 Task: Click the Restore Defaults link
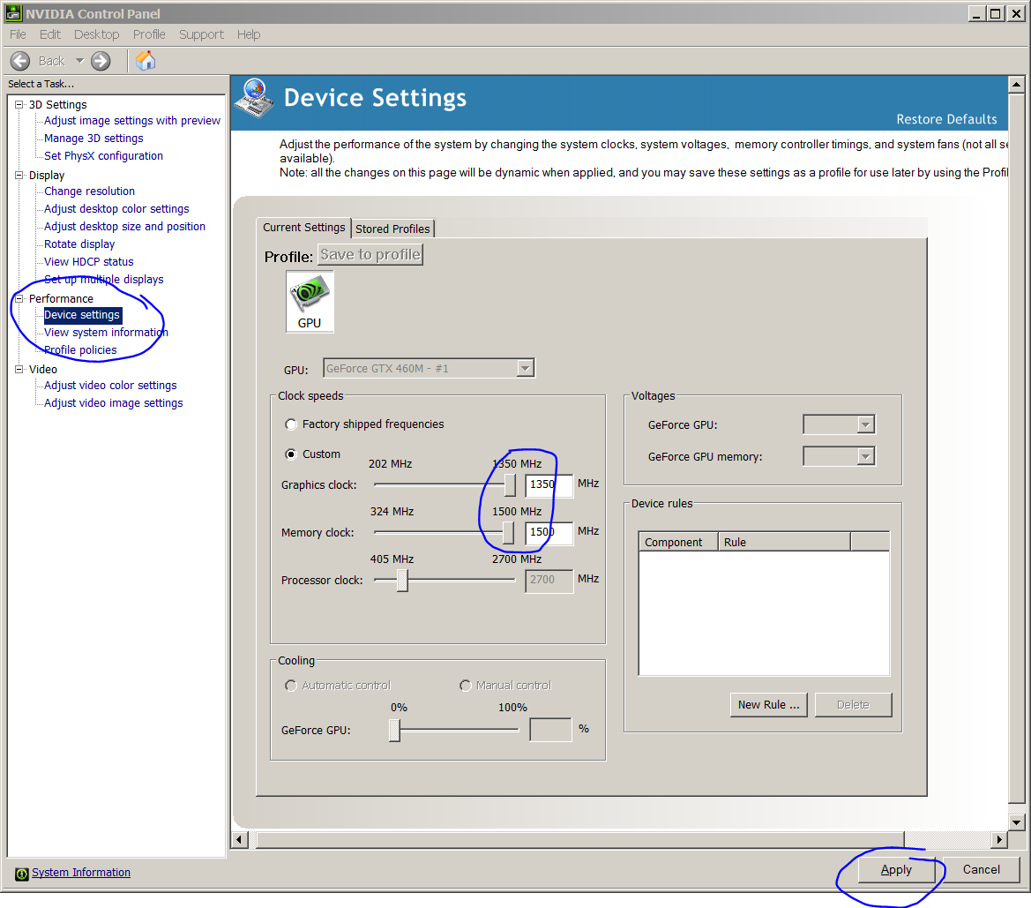point(947,119)
